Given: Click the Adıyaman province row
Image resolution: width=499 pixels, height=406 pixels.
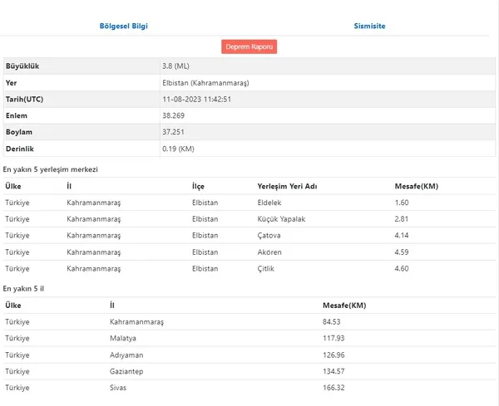Looking at the screenshot, I should [x=126, y=355].
